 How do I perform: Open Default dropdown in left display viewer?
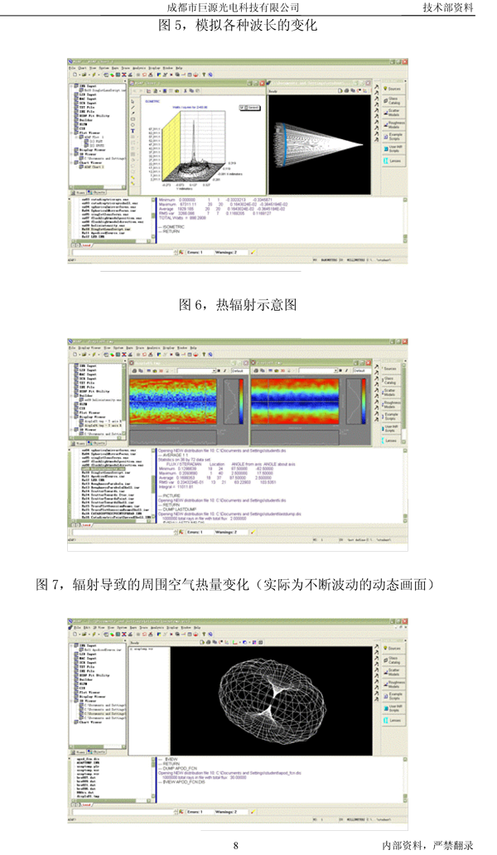click(x=240, y=370)
